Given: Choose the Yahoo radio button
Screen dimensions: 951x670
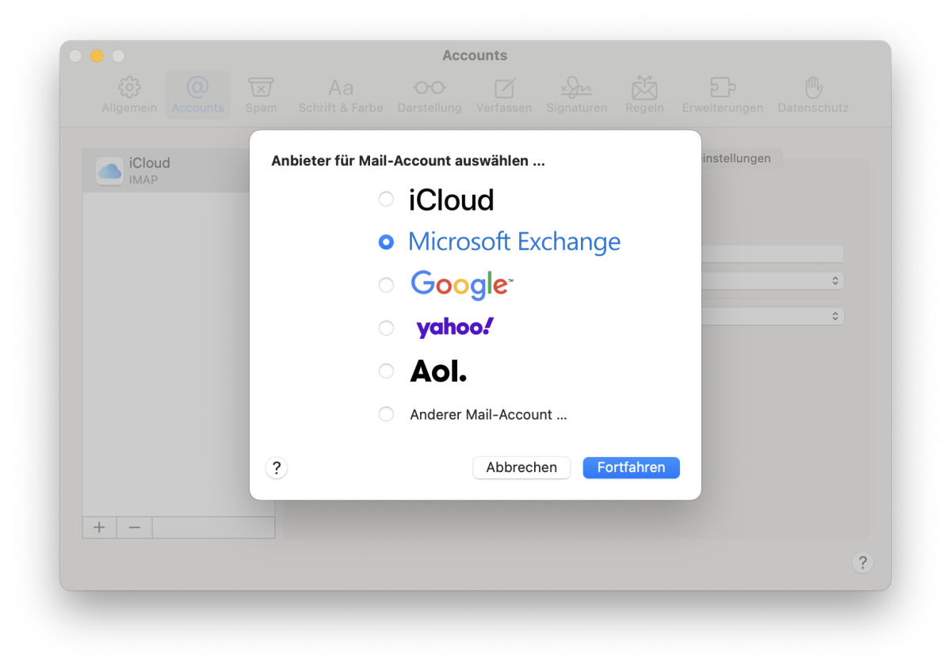Looking at the screenshot, I should pyautogui.click(x=386, y=328).
